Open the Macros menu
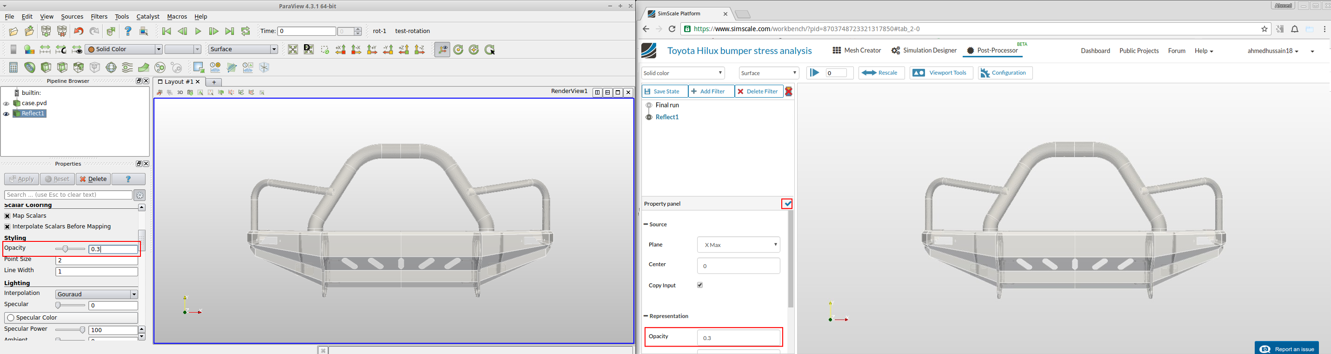The height and width of the screenshot is (354, 1331). click(177, 17)
